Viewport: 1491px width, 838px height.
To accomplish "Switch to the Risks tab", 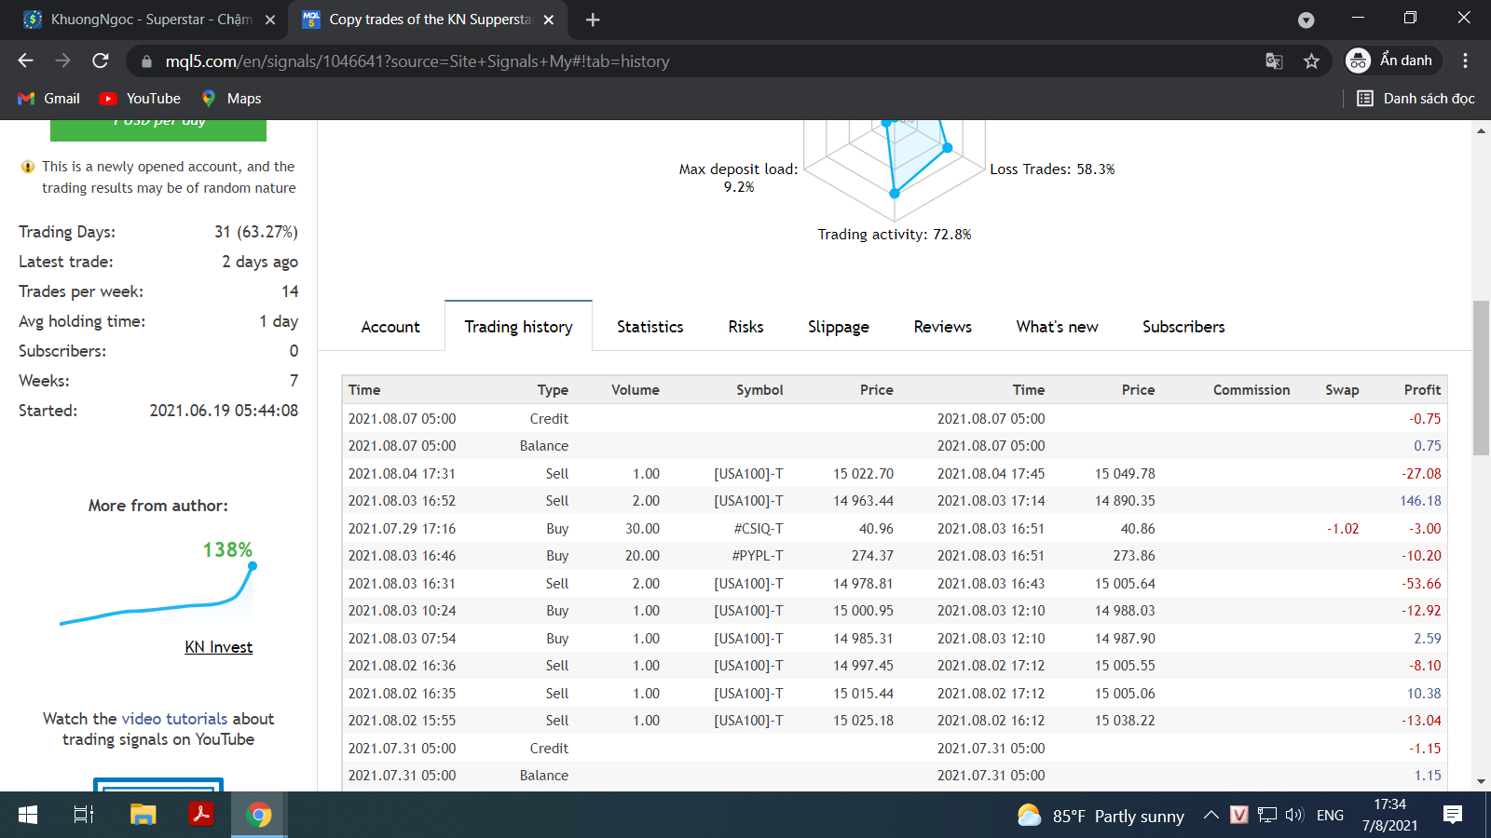I will pyautogui.click(x=745, y=327).
